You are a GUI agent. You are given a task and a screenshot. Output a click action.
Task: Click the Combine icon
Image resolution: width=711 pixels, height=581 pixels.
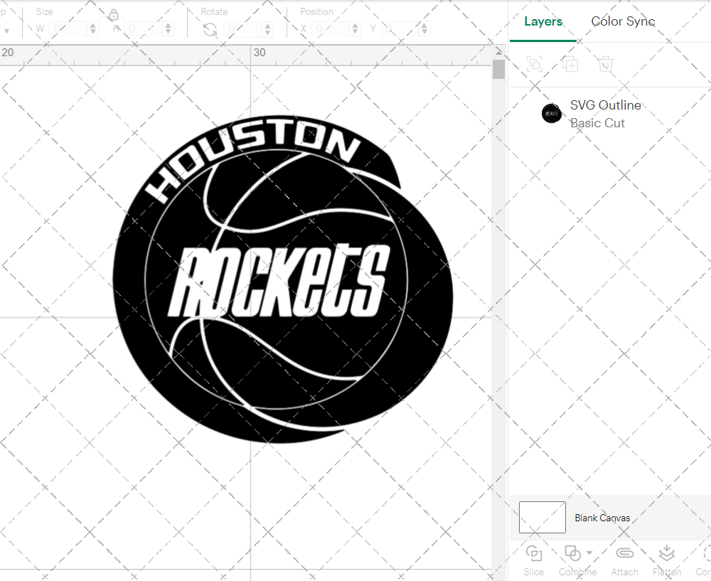coord(573,553)
